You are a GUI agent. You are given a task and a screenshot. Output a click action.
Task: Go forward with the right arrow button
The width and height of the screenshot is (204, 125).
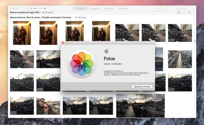(x=27, y=8)
